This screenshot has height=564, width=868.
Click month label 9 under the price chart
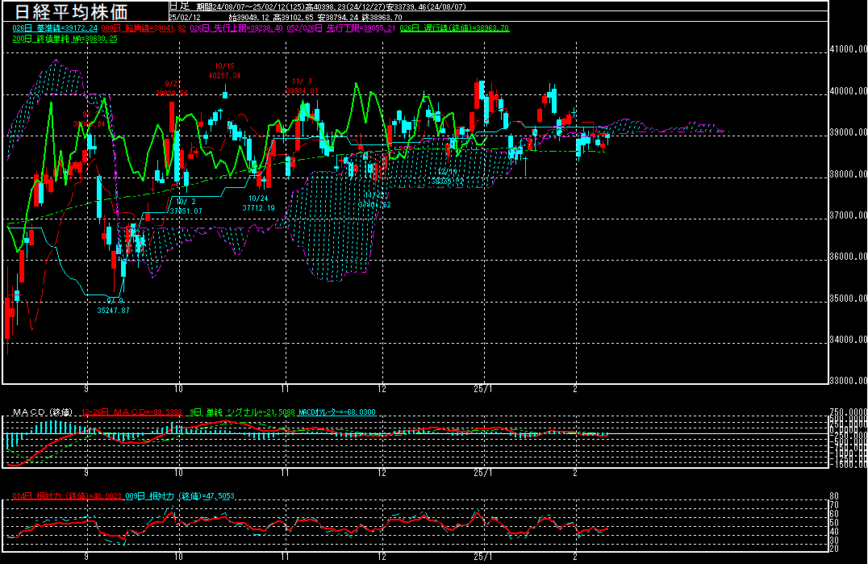[86, 389]
